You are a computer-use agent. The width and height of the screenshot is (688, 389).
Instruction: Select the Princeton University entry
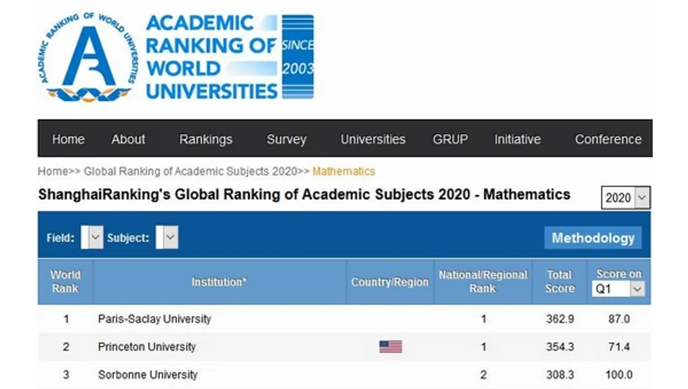coord(147,347)
